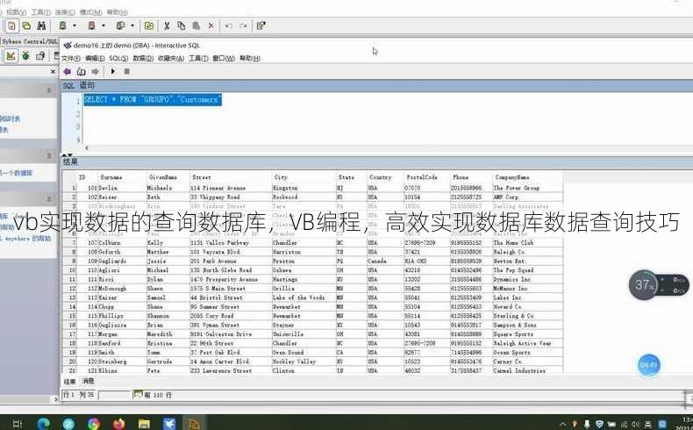The width and height of the screenshot is (693, 430).
Task: Open the 文件(F) menu in Interactive SQL
Action: [x=71, y=58]
